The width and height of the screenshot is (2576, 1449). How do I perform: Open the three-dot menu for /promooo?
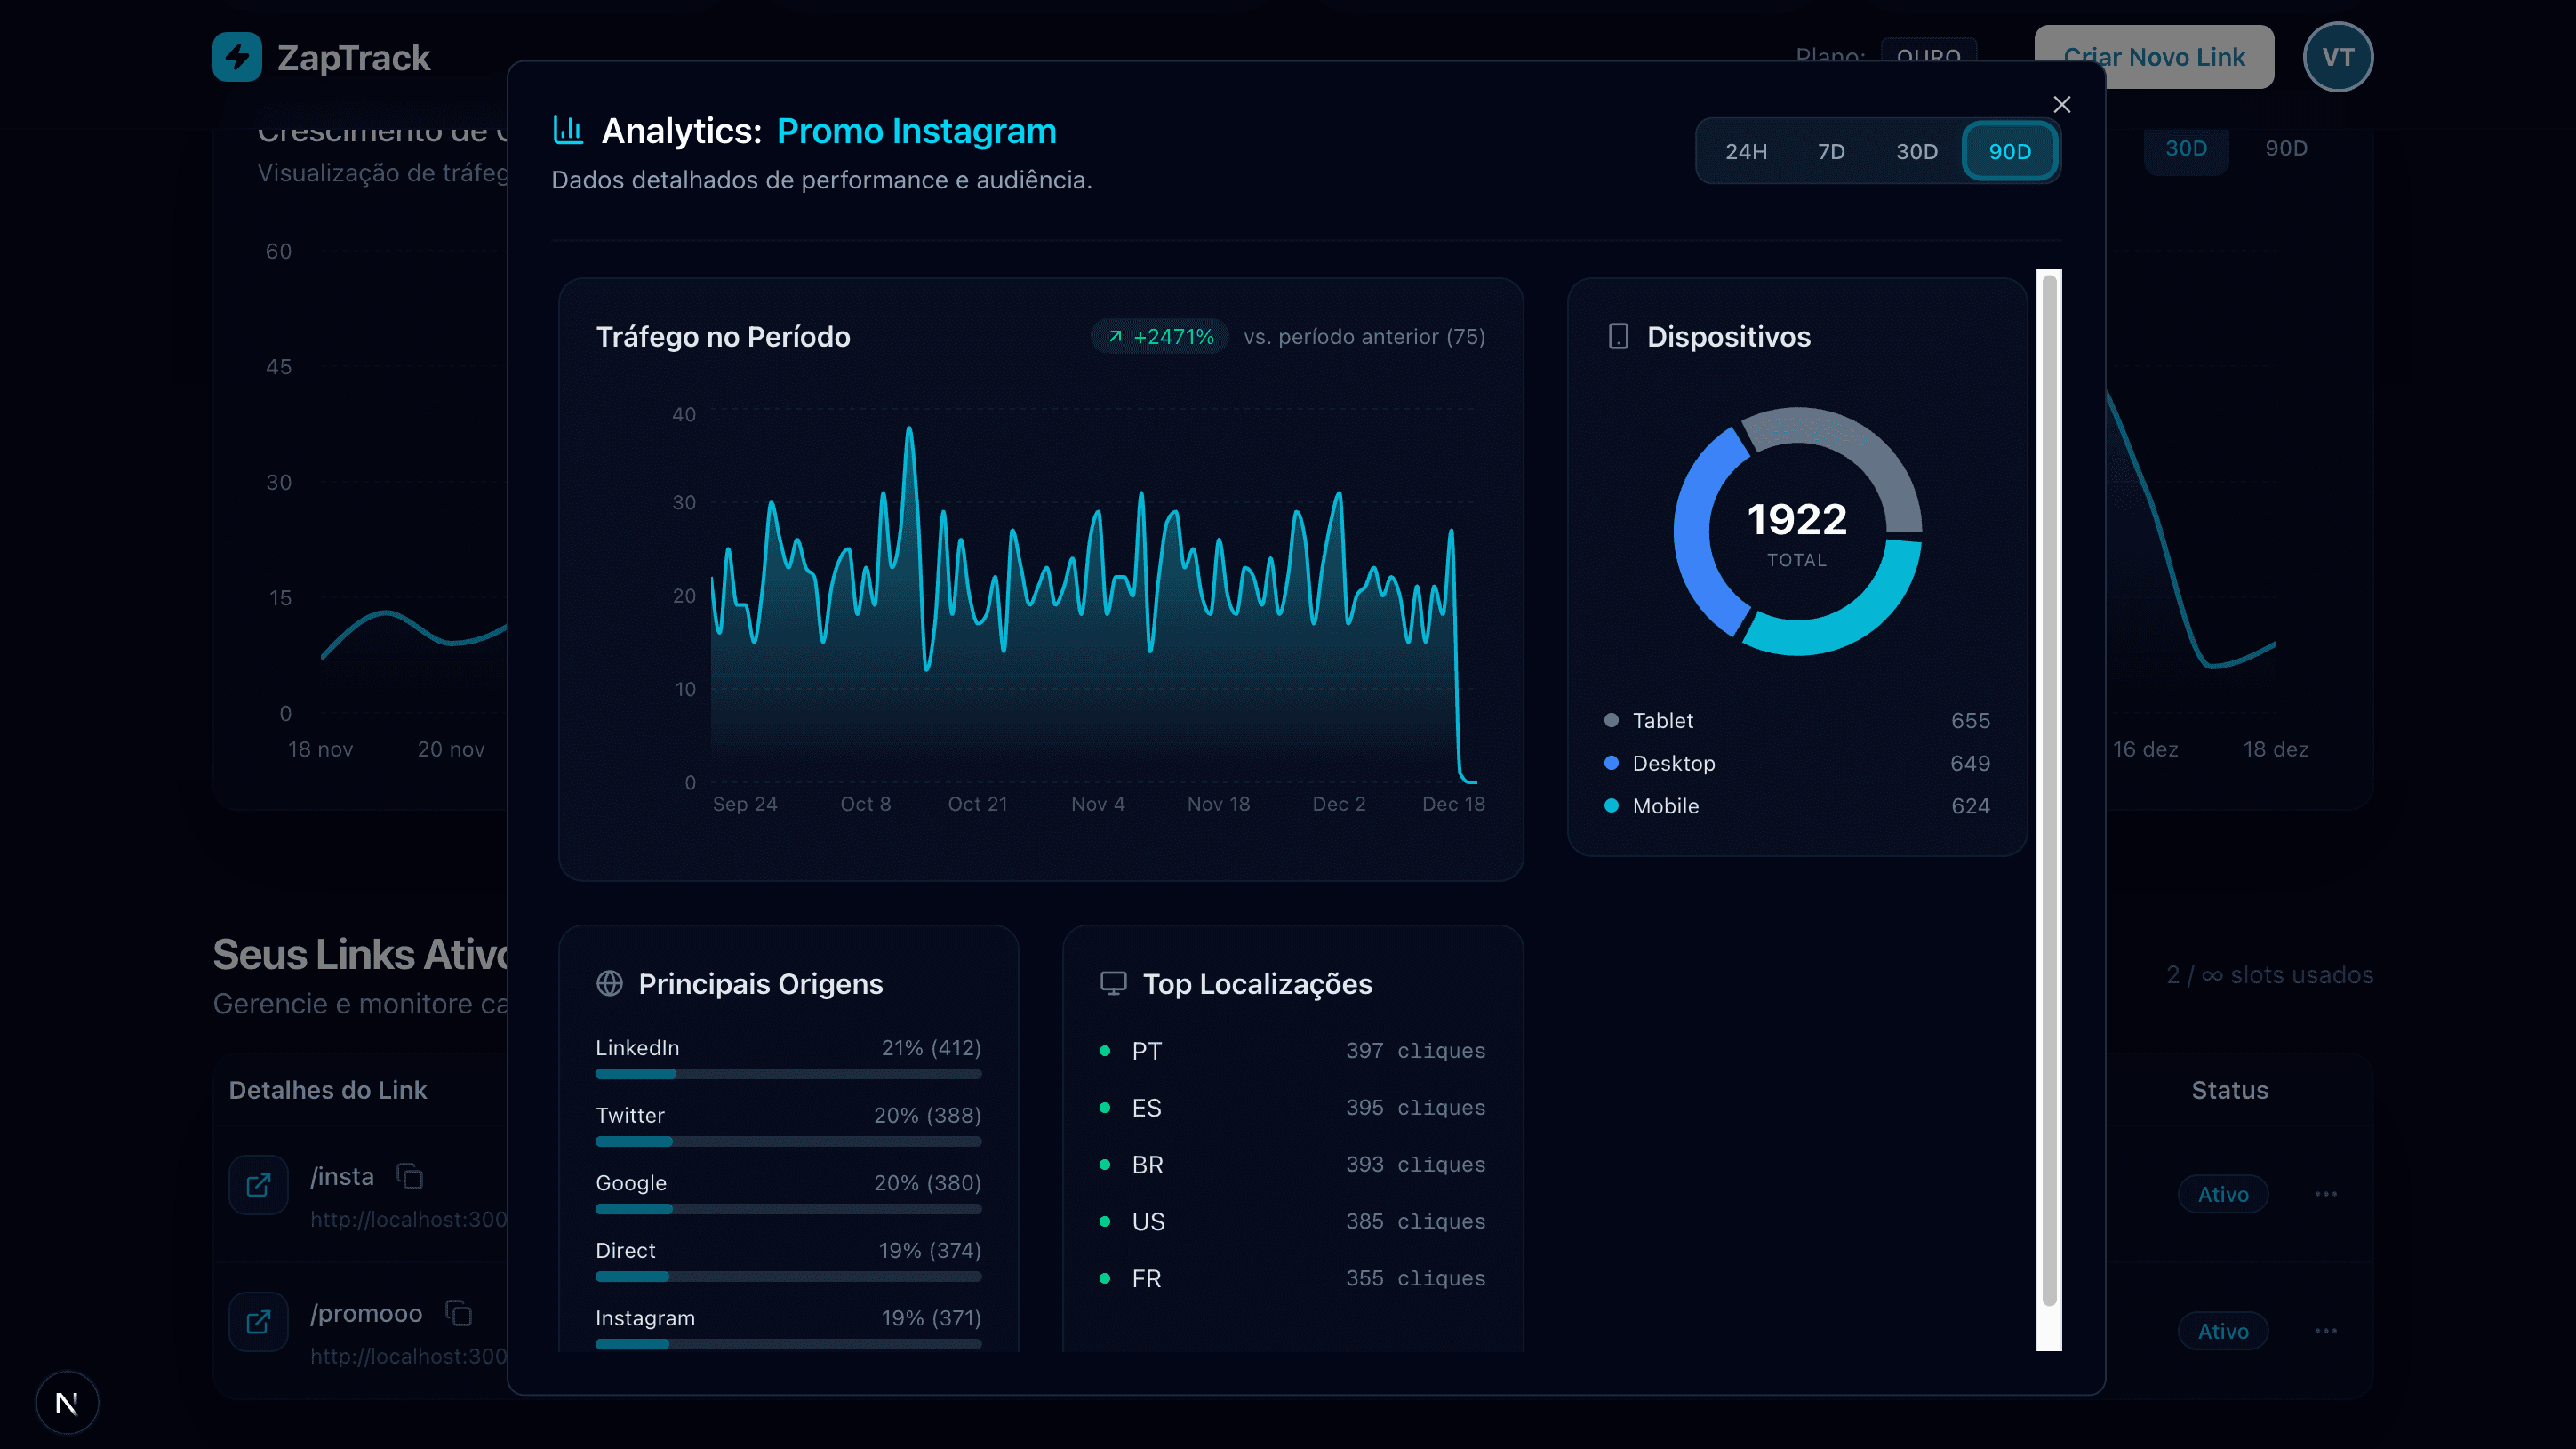pos(2325,1330)
